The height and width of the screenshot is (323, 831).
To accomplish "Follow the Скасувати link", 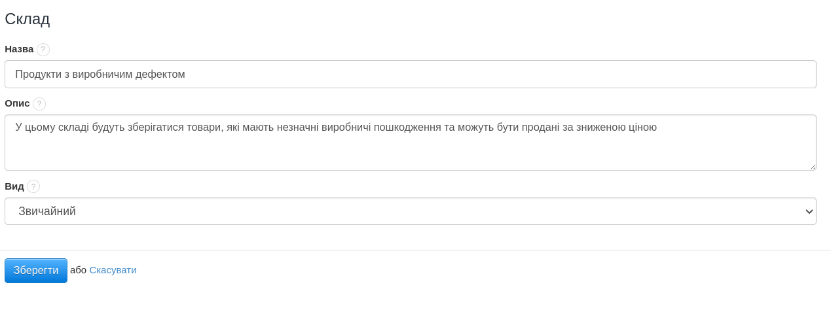I will (x=113, y=270).
